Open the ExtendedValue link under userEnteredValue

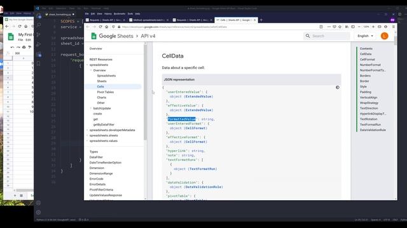198,96
